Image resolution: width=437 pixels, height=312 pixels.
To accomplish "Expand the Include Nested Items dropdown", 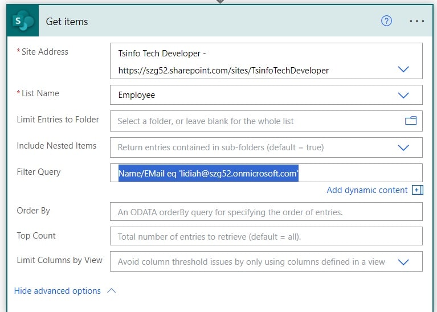I will coord(403,147).
